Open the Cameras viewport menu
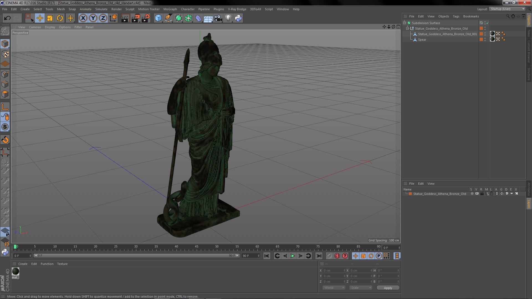This screenshot has height=299, width=532. pyautogui.click(x=35, y=27)
